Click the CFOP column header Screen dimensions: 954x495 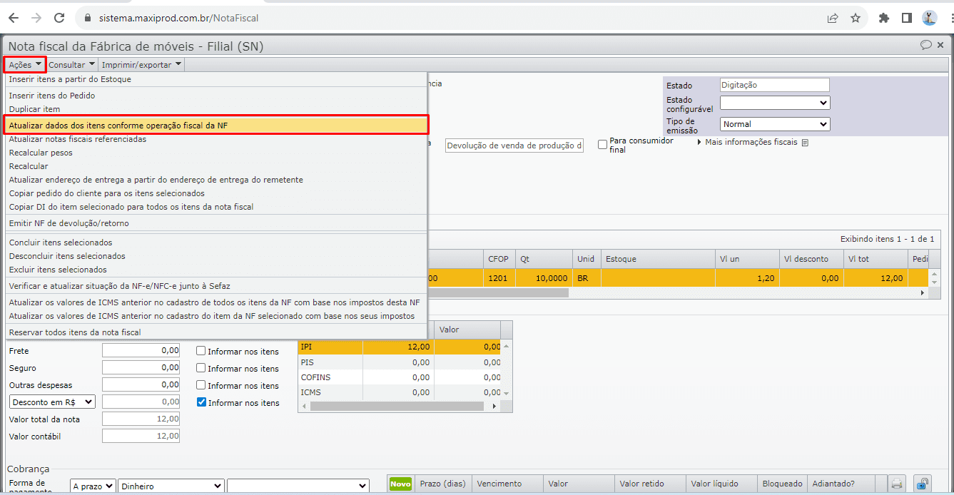coord(499,259)
